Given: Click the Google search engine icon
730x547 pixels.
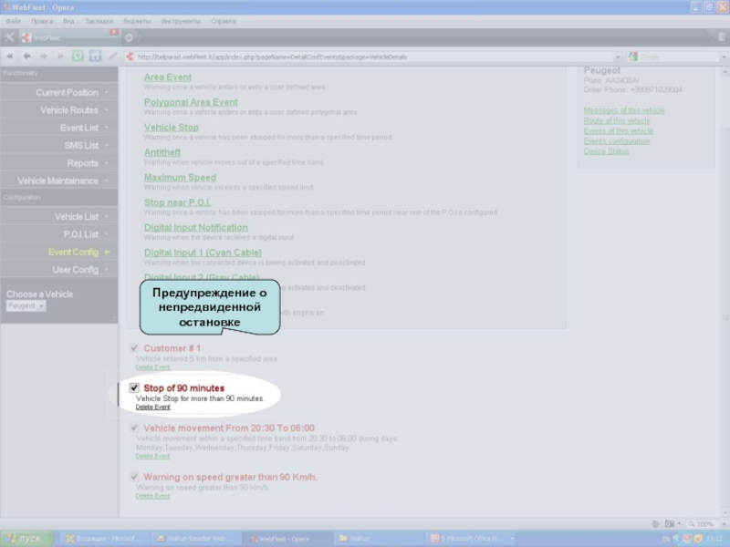Looking at the screenshot, I should click(632, 57).
